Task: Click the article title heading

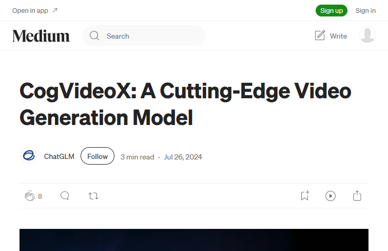Action: (185, 104)
